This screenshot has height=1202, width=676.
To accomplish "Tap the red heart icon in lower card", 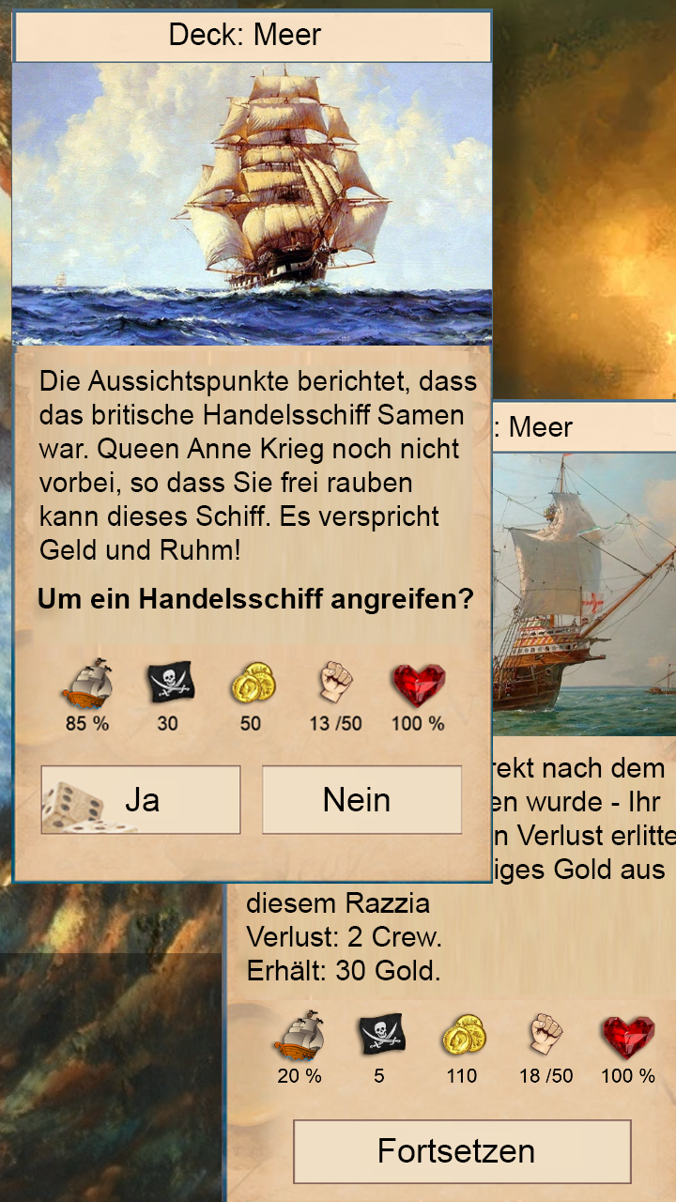I will coord(628,1037).
